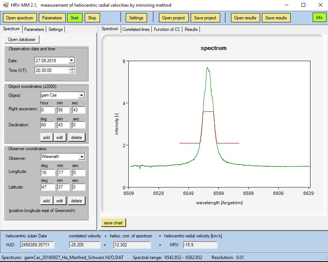The height and width of the screenshot is (262, 328).
Task: Click the Latitude deg field
Action: [48, 187]
